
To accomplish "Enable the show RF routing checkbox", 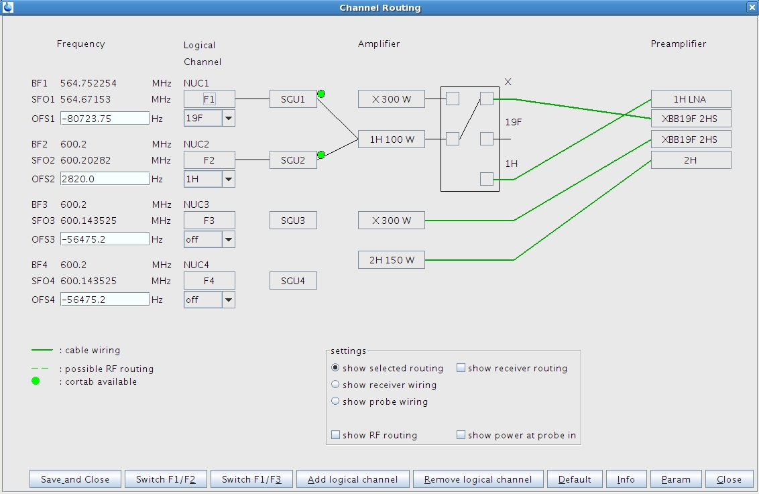I will click(335, 436).
